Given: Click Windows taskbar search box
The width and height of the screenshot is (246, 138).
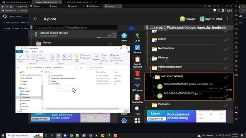Looking at the screenshot, I should coord(25,135).
